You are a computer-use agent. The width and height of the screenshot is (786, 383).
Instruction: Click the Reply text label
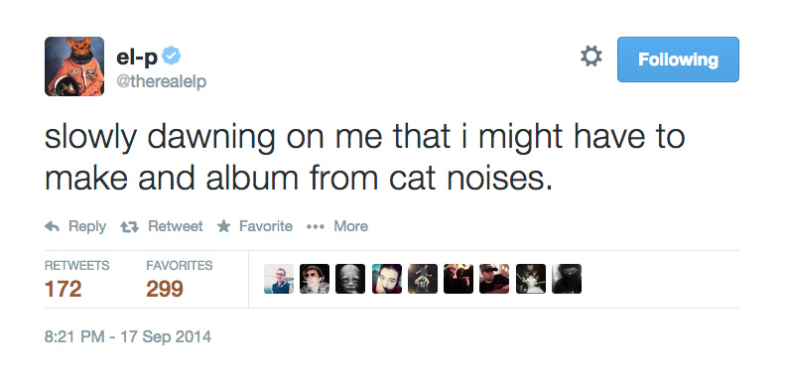[x=87, y=226]
